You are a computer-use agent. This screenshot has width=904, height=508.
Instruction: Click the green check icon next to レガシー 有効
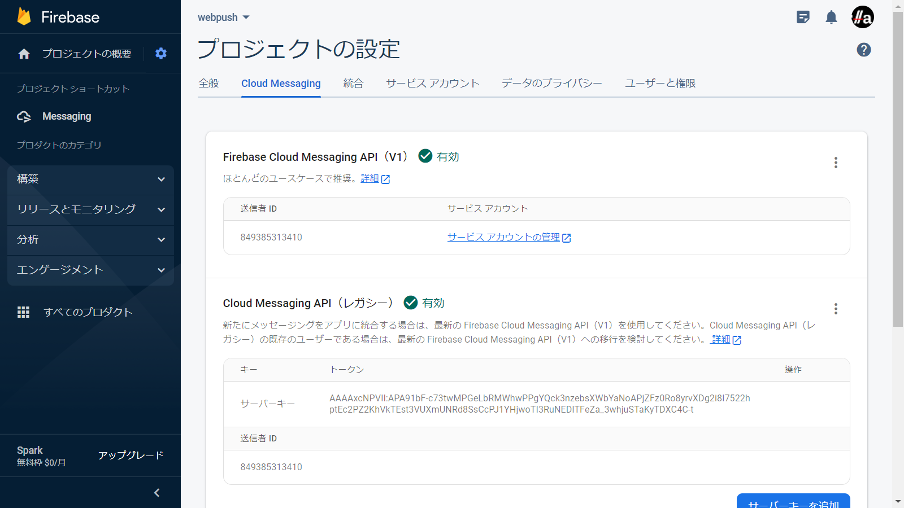point(411,303)
